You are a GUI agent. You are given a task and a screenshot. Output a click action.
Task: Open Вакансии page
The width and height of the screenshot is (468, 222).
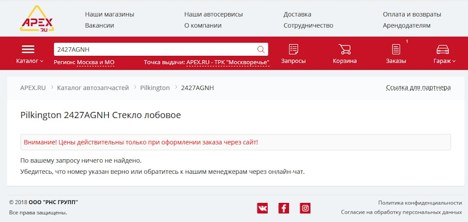pos(99,26)
